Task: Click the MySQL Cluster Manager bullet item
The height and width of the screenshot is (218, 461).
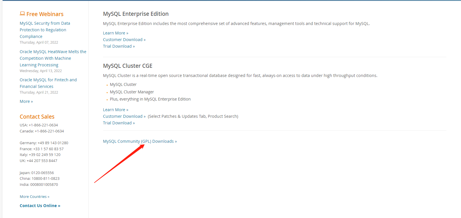Action: 132,92
